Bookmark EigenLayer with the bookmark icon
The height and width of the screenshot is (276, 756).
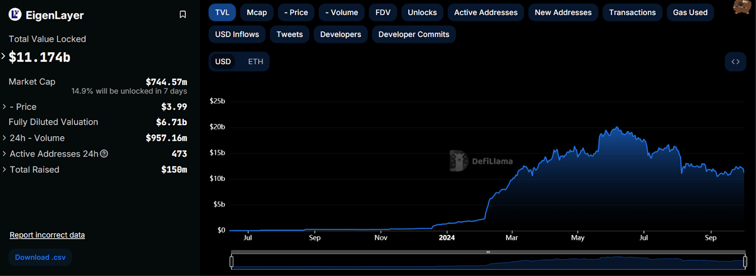(x=183, y=15)
